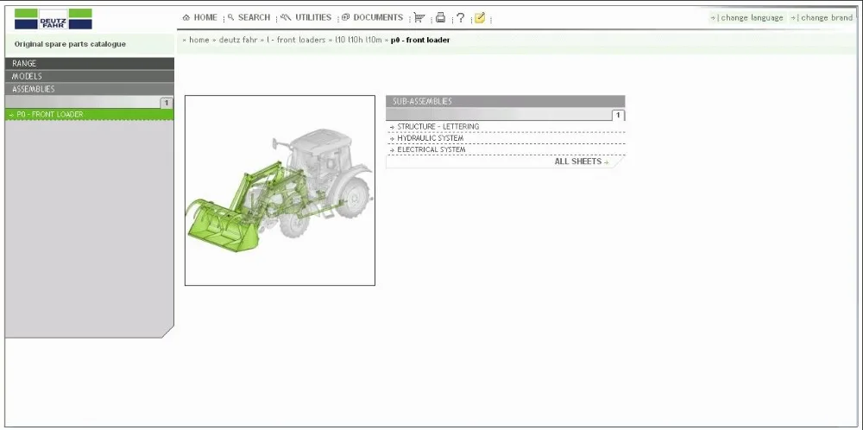Screen dimensions: 863x430
Task: Click page 1 tab in the sub-assemblies panel
Action: [618, 115]
